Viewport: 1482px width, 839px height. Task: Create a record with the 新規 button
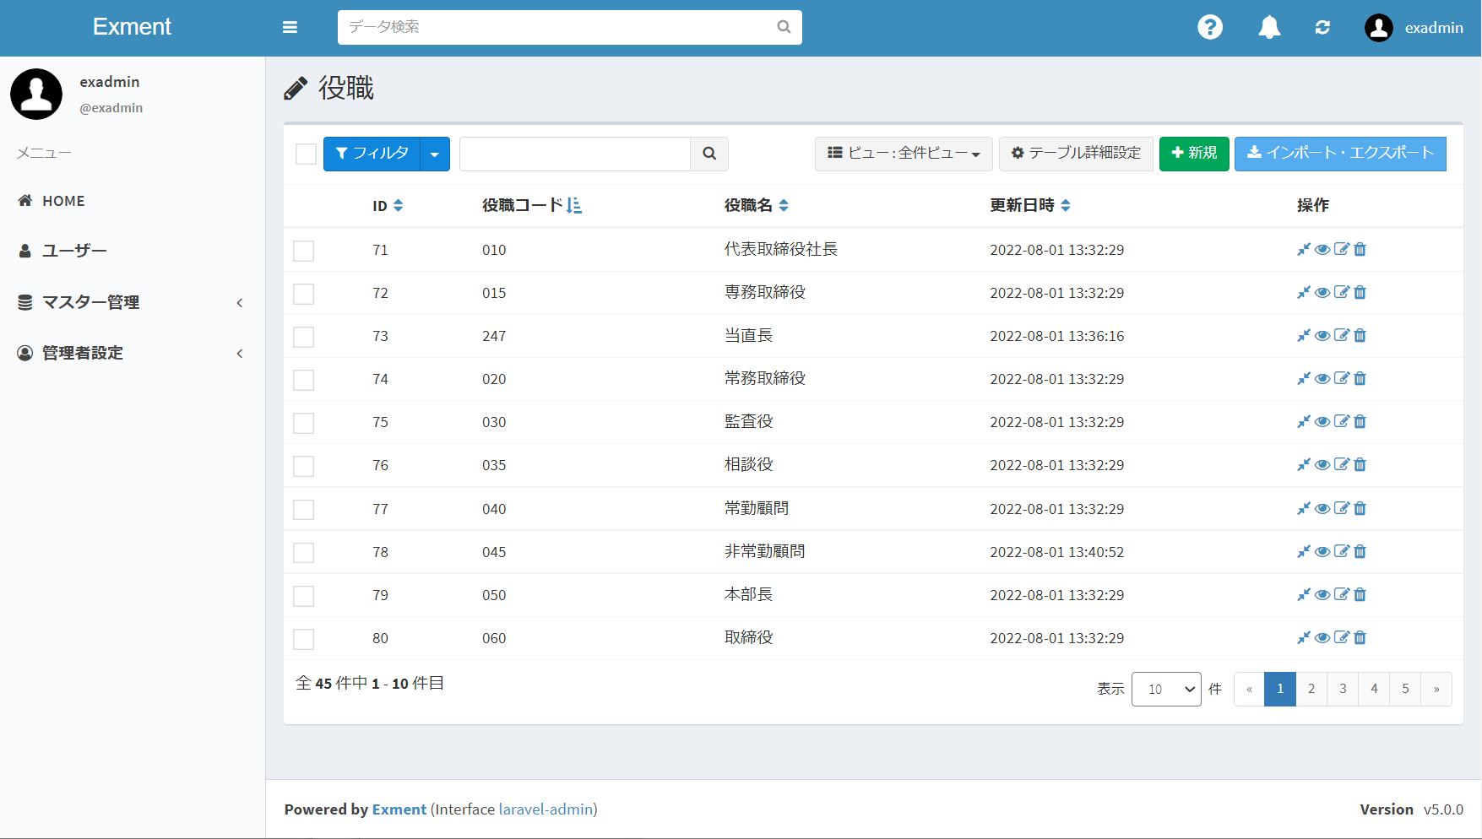coord(1194,154)
